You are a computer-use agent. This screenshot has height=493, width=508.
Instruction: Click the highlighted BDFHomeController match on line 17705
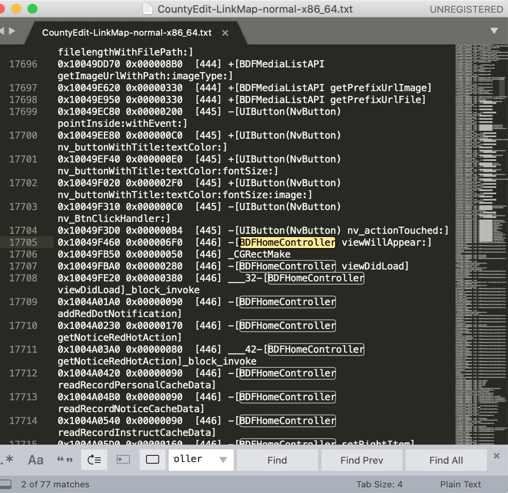tap(288, 243)
